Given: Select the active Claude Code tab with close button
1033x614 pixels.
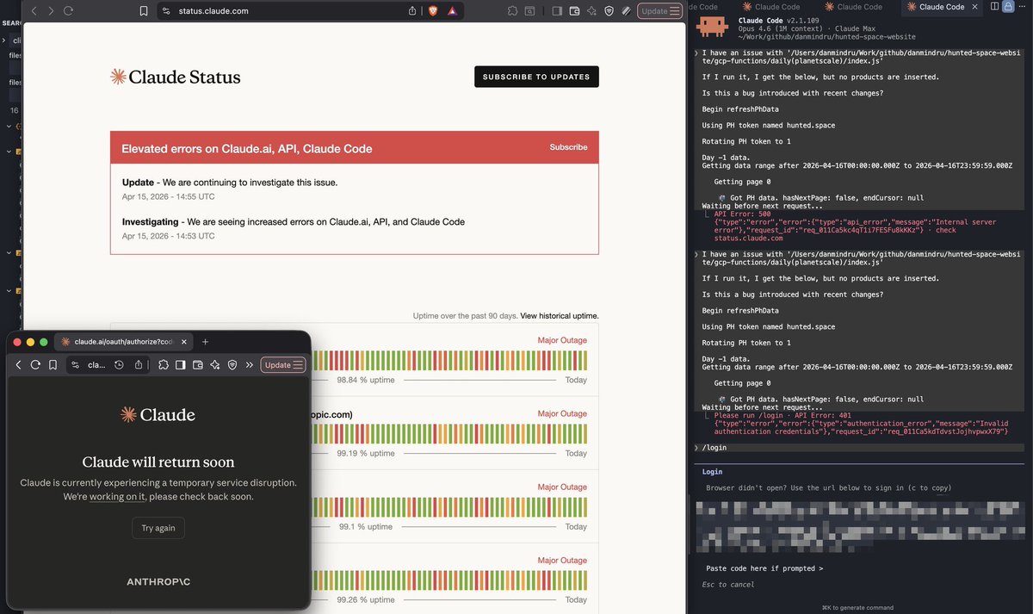Looking at the screenshot, I should [x=942, y=6].
